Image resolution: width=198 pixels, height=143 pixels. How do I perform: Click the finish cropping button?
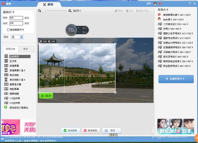tap(71, 130)
